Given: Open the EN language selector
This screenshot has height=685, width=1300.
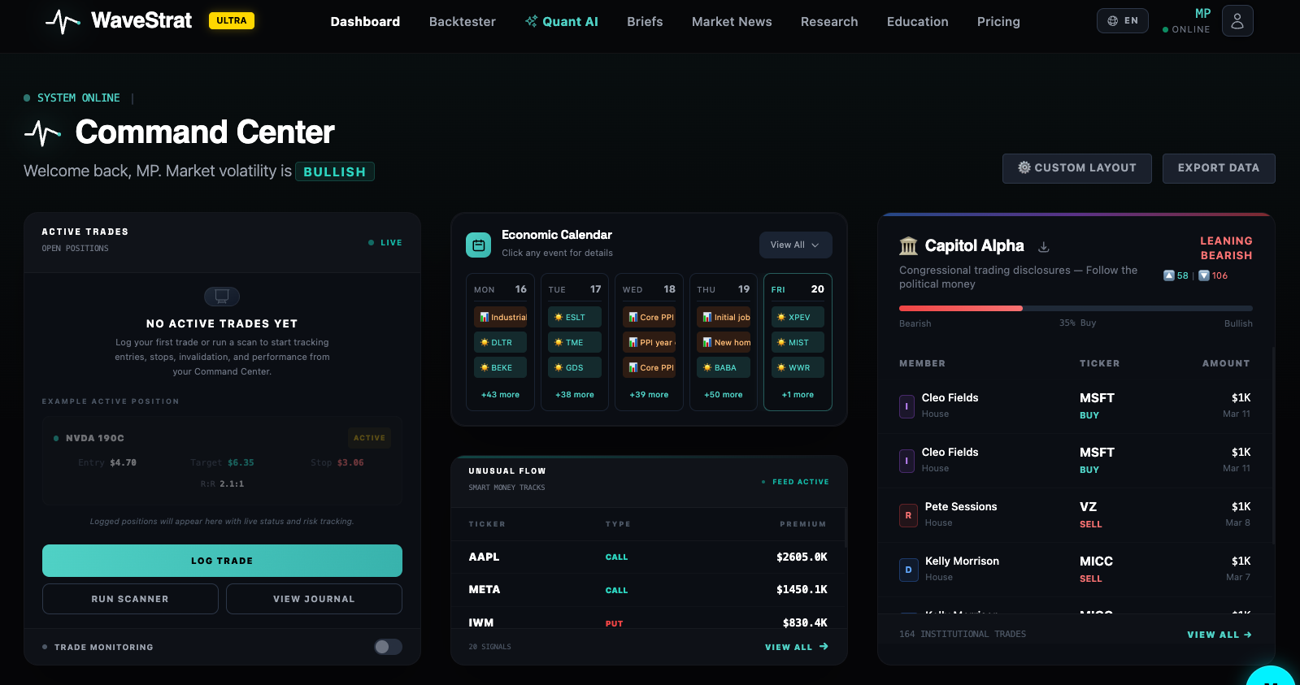Looking at the screenshot, I should 1122,20.
